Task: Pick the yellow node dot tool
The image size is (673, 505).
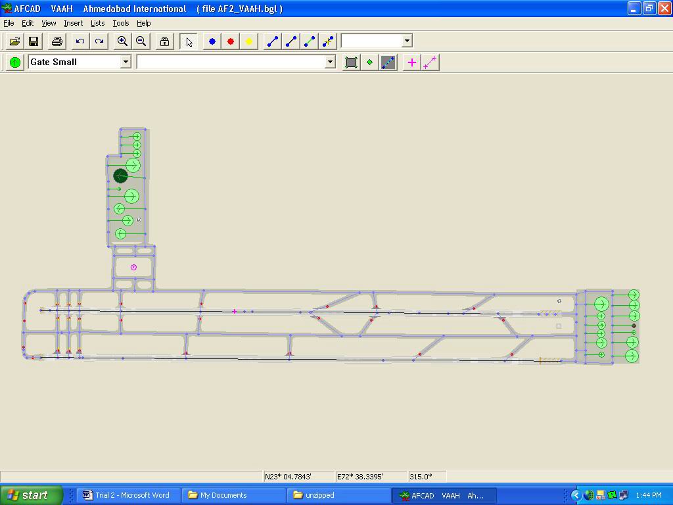Action: tap(249, 41)
